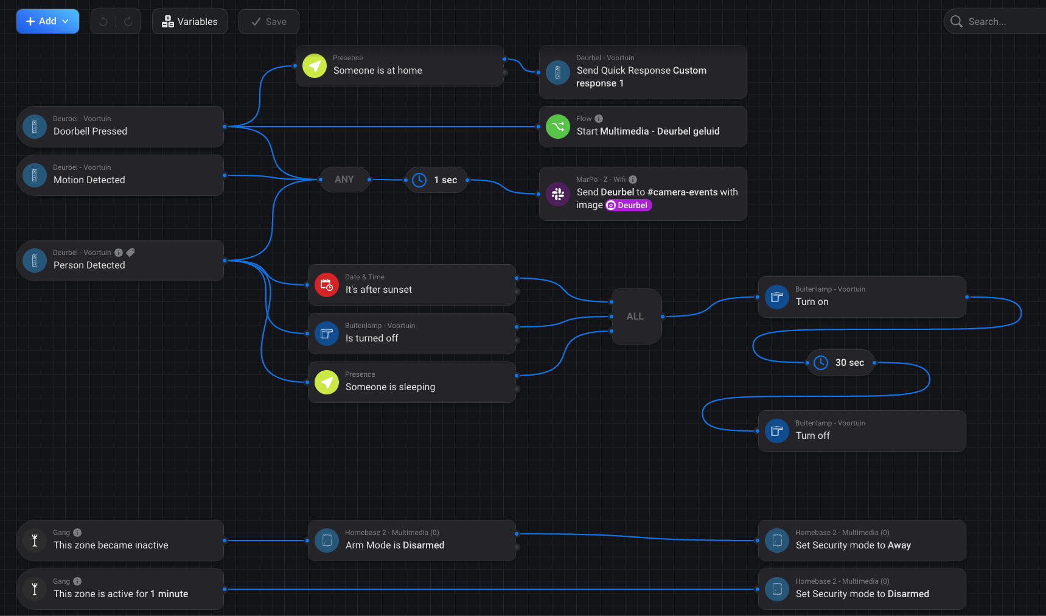Click the '#camera-events' text on Slack card
Screen dimensions: 1046x616
pyautogui.click(x=683, y=192)
